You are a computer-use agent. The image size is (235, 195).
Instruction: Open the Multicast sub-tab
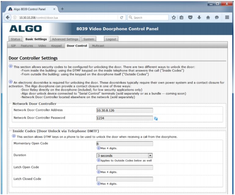[98, 46]
